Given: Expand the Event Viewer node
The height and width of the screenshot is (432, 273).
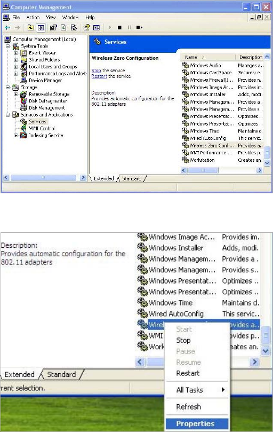Looking at the screenshot, I should click(15, 53).
